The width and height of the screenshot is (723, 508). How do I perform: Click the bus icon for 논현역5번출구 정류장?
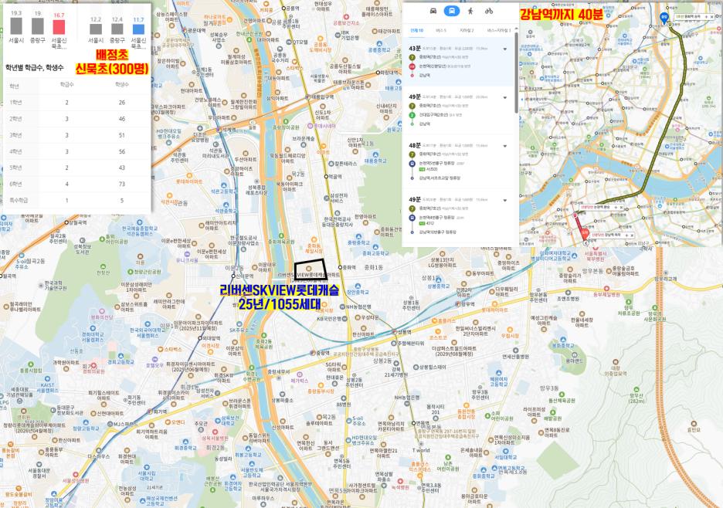click(x=412, y=164)
